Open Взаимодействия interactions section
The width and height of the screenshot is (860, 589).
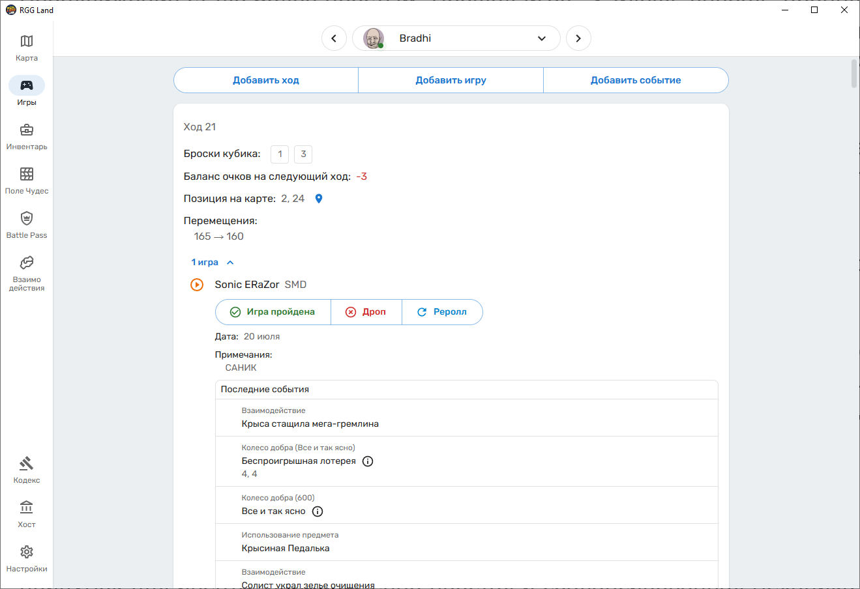pyautogui.click(x=27, y=272)
